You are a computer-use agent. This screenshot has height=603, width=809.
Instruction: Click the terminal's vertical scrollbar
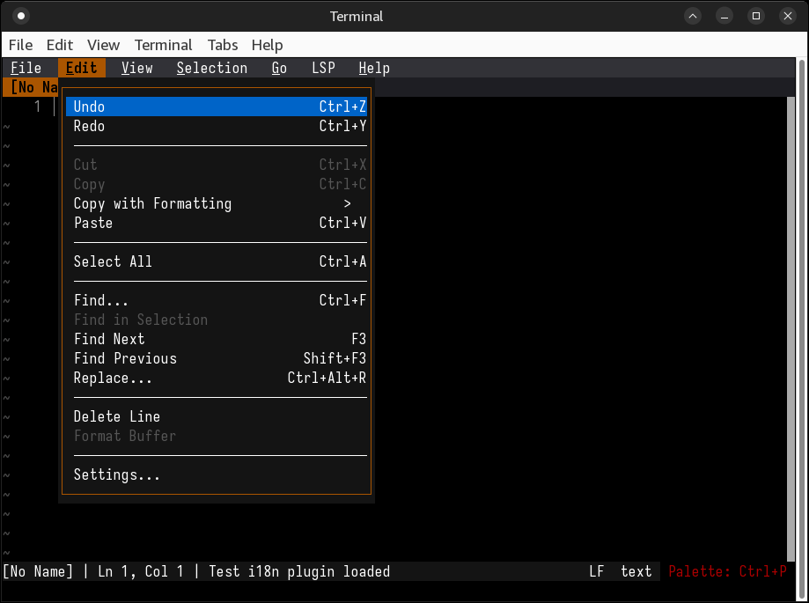click(801, 308)
